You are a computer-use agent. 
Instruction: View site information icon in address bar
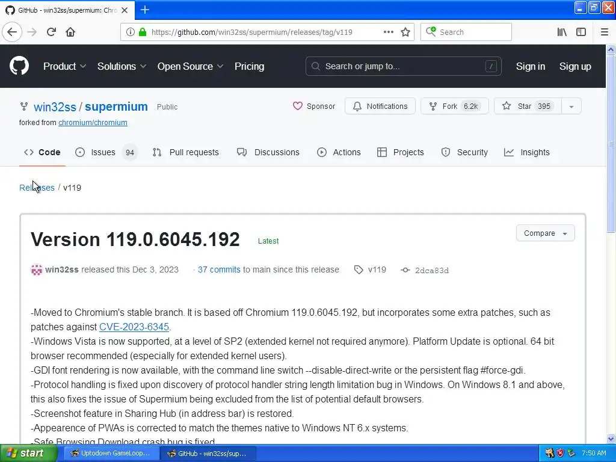tap(130, 32)
